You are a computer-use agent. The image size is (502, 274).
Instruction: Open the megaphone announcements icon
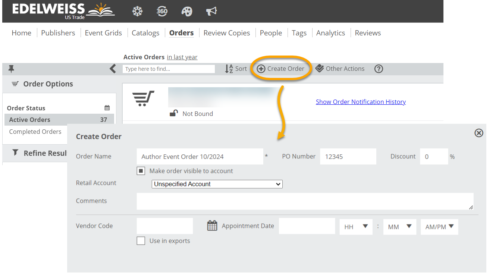(211, 12)
